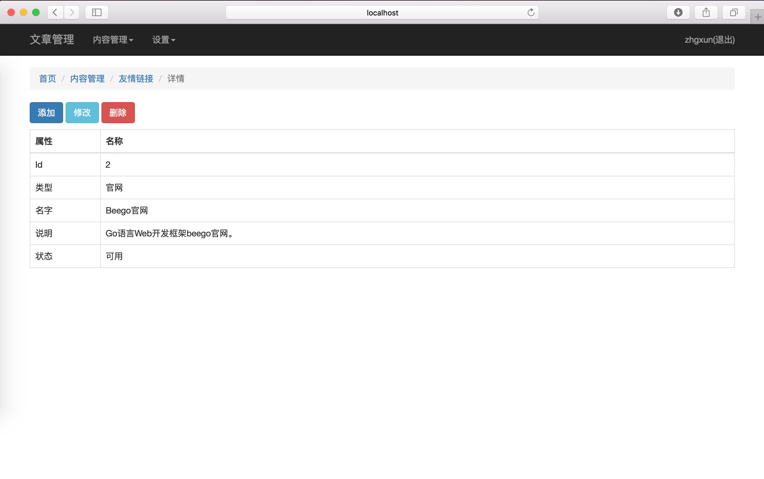Viewport: 764px width, 479px height.
Task: Go to 首页 breadcrumb link
Action: (x=48, y=79)
